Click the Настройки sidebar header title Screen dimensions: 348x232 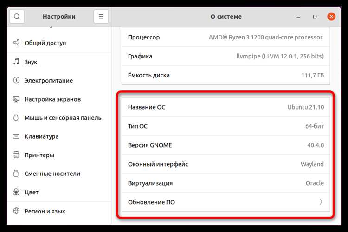coord(59,16)
